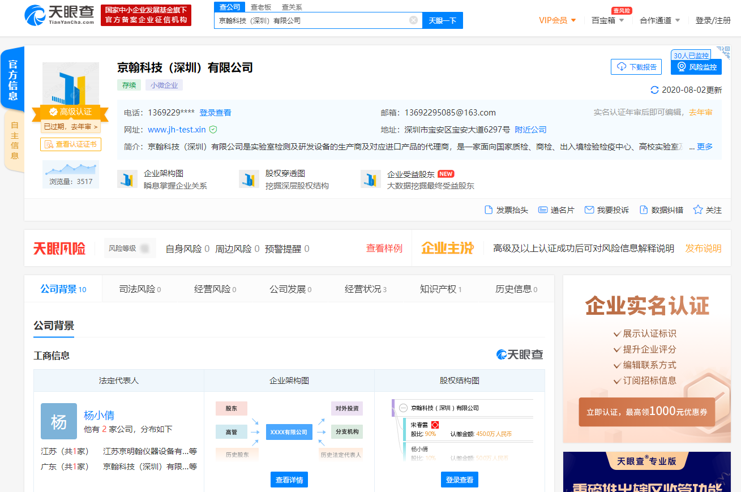Expand the 合作通道 dropdown
Viewport: 741px width, 492px height.
[660, 20]
